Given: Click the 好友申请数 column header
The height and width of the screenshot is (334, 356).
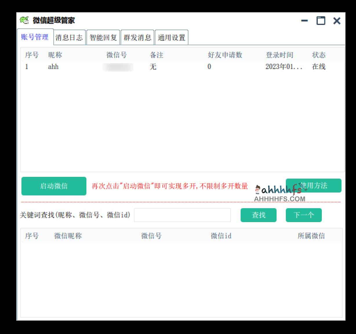Looking at the screenshot, I should [x=225, y=55].
